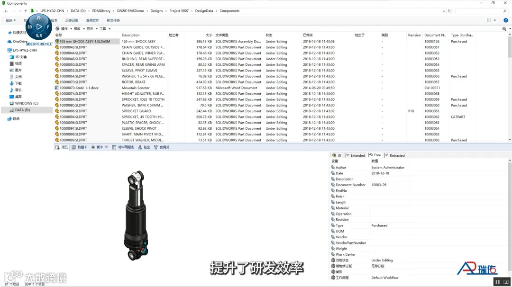The width and height of the screenshot is (512, 287).
Task: Select WINDOWS (C:) drive in the navigation pane
Action: [27, 103]
